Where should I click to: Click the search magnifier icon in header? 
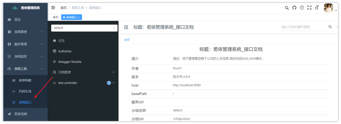pos(287,8)
